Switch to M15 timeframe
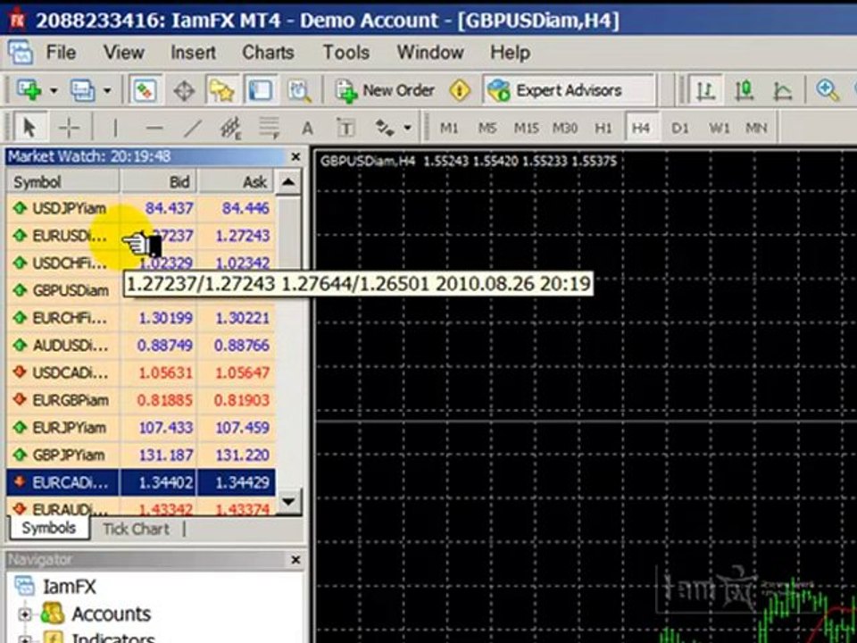 (x=526, y=128)
